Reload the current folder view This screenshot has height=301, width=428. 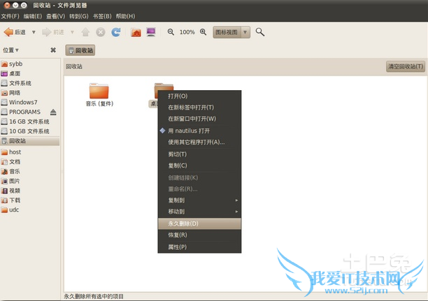coord(116,32)
